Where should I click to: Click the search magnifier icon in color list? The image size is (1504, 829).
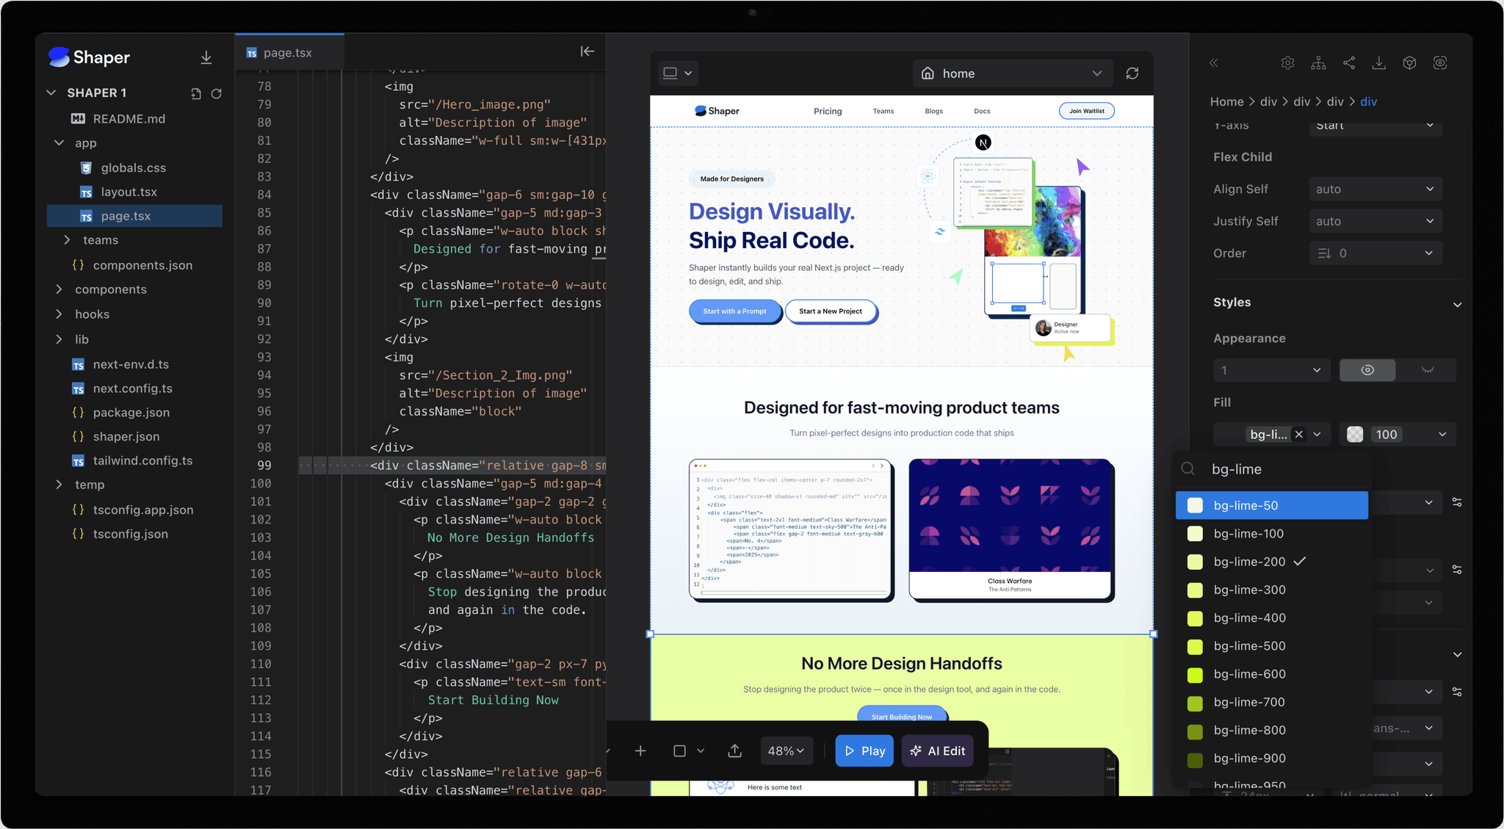click(1187, 468)
